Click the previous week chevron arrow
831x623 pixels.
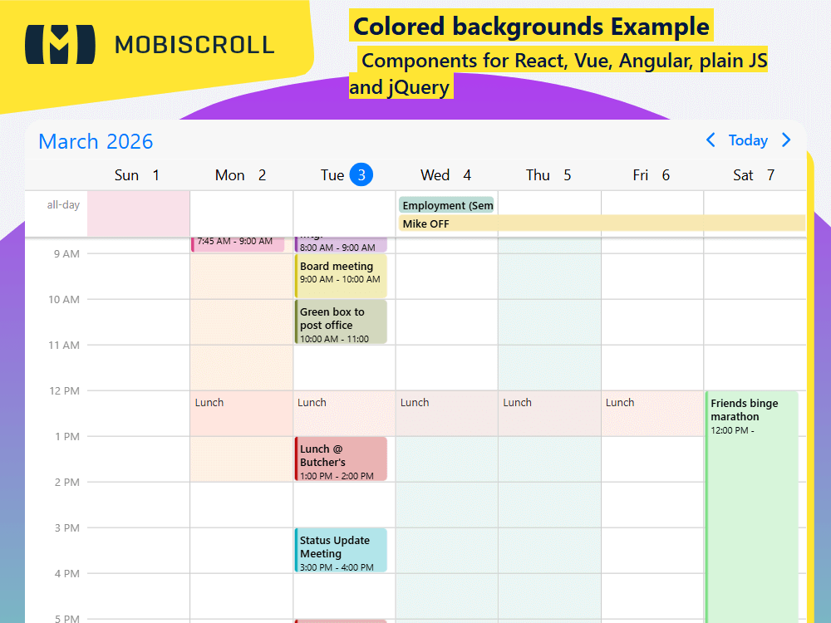[711, 140]
